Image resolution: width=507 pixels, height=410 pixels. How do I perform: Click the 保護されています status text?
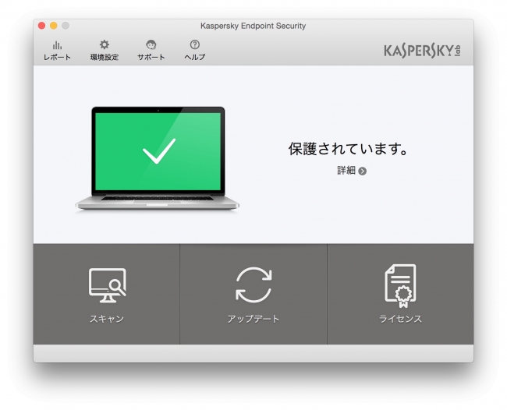(348, 149)
